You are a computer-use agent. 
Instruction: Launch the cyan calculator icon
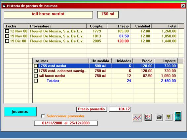178,116
